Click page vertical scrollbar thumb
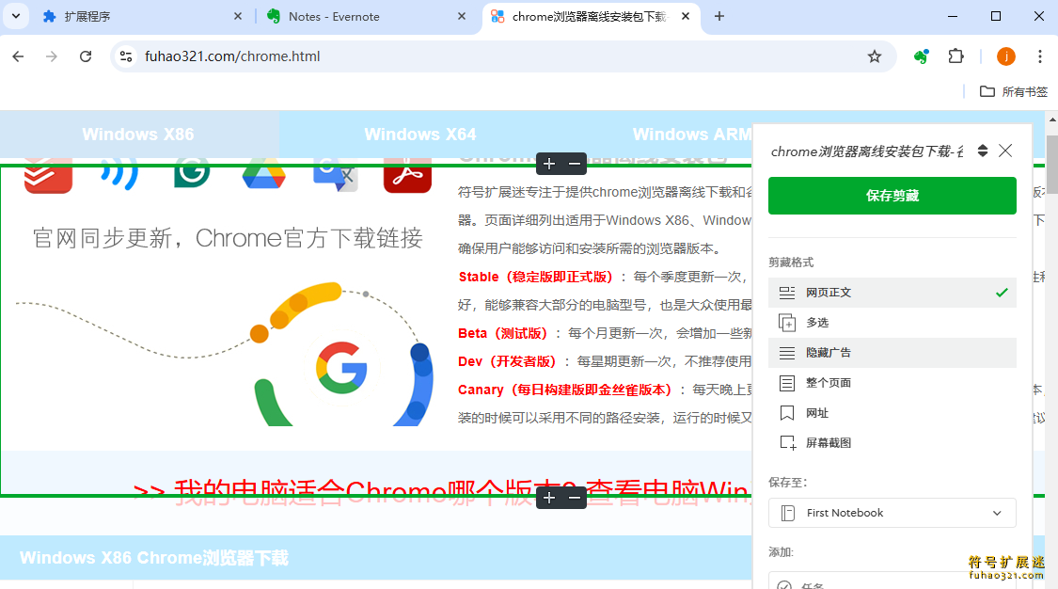 (1052, 164)
